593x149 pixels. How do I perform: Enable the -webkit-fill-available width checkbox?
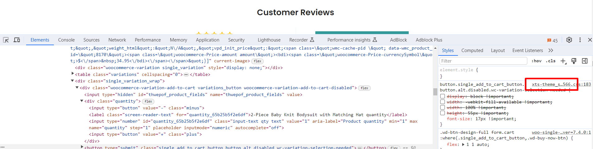[442, 102]
